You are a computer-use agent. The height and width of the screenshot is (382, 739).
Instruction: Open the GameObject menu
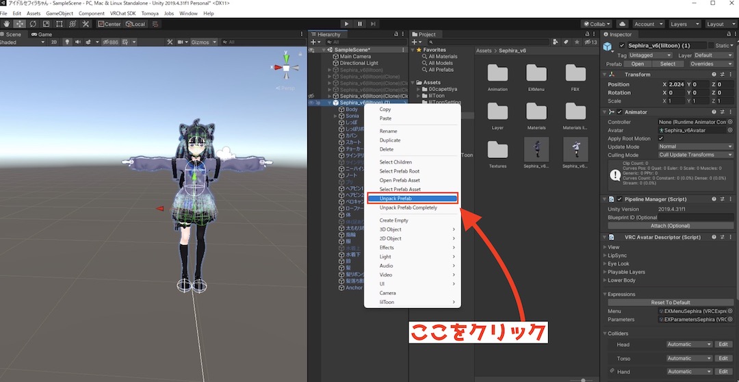tap(59, 13)
